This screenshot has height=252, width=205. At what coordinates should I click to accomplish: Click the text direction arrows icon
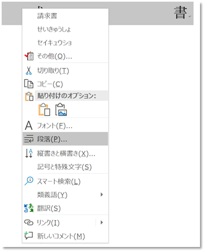[28, 153]
